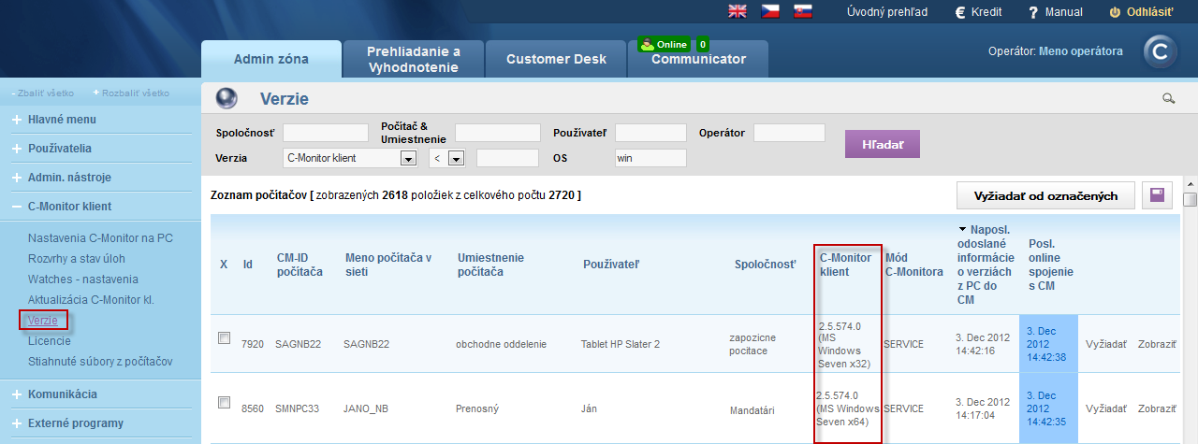Log out via Odhlásiť
1198x444 pixels.
[1142, 12]
